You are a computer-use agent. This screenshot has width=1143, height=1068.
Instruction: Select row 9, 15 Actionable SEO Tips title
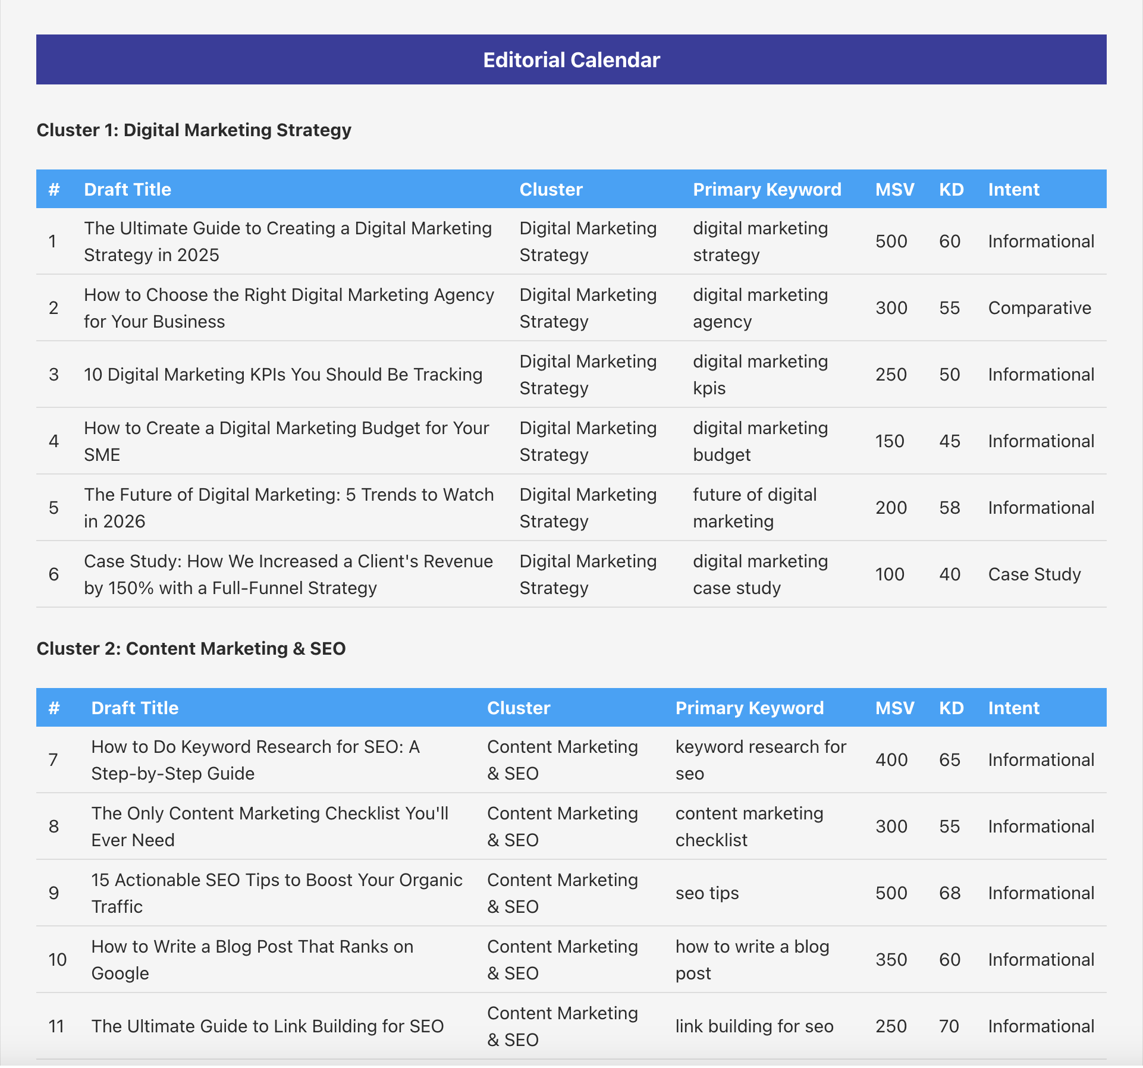click(x=277, y=893)
